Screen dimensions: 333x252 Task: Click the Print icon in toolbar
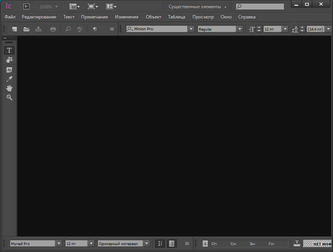coord(53,29)
